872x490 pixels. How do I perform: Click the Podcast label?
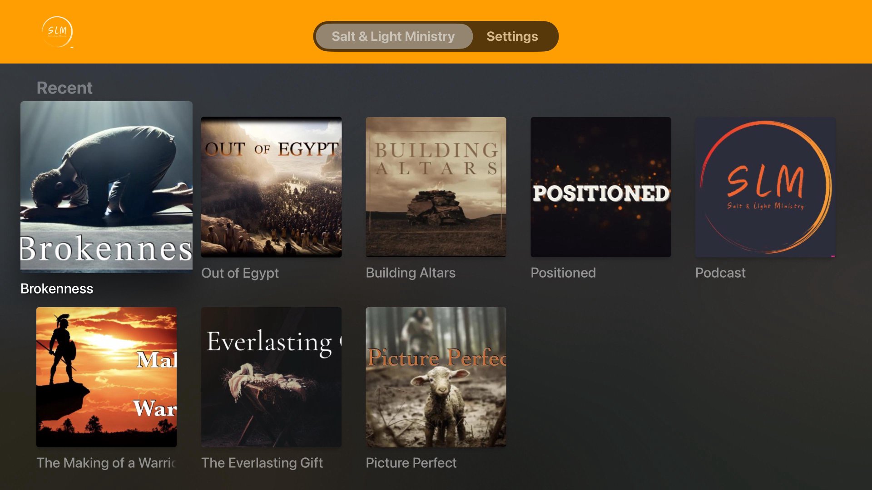click(720, 273)
